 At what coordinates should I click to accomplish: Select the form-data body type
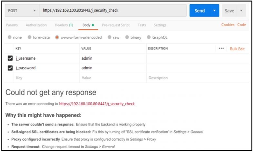(x=30, y=37)
